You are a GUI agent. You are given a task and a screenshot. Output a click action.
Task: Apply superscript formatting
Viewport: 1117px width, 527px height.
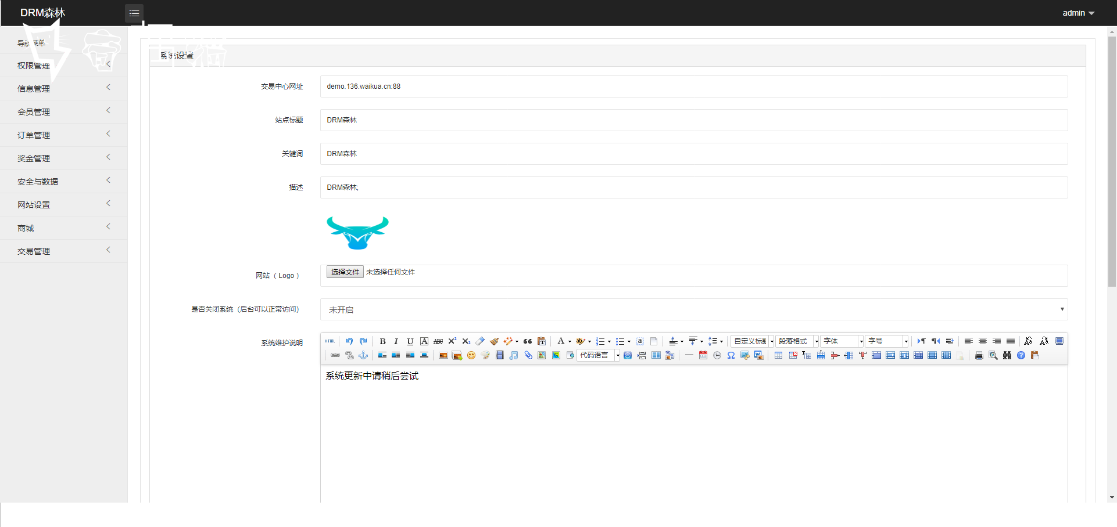point(452,341)
